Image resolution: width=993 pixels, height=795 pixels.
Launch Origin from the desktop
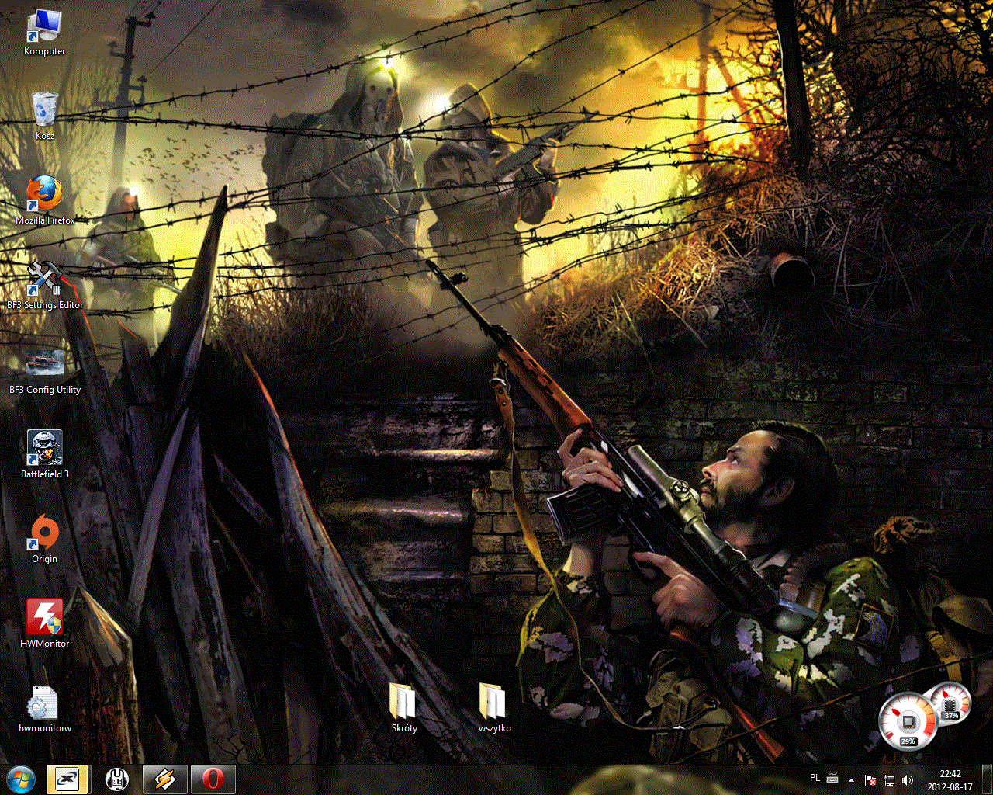[44, 539]
